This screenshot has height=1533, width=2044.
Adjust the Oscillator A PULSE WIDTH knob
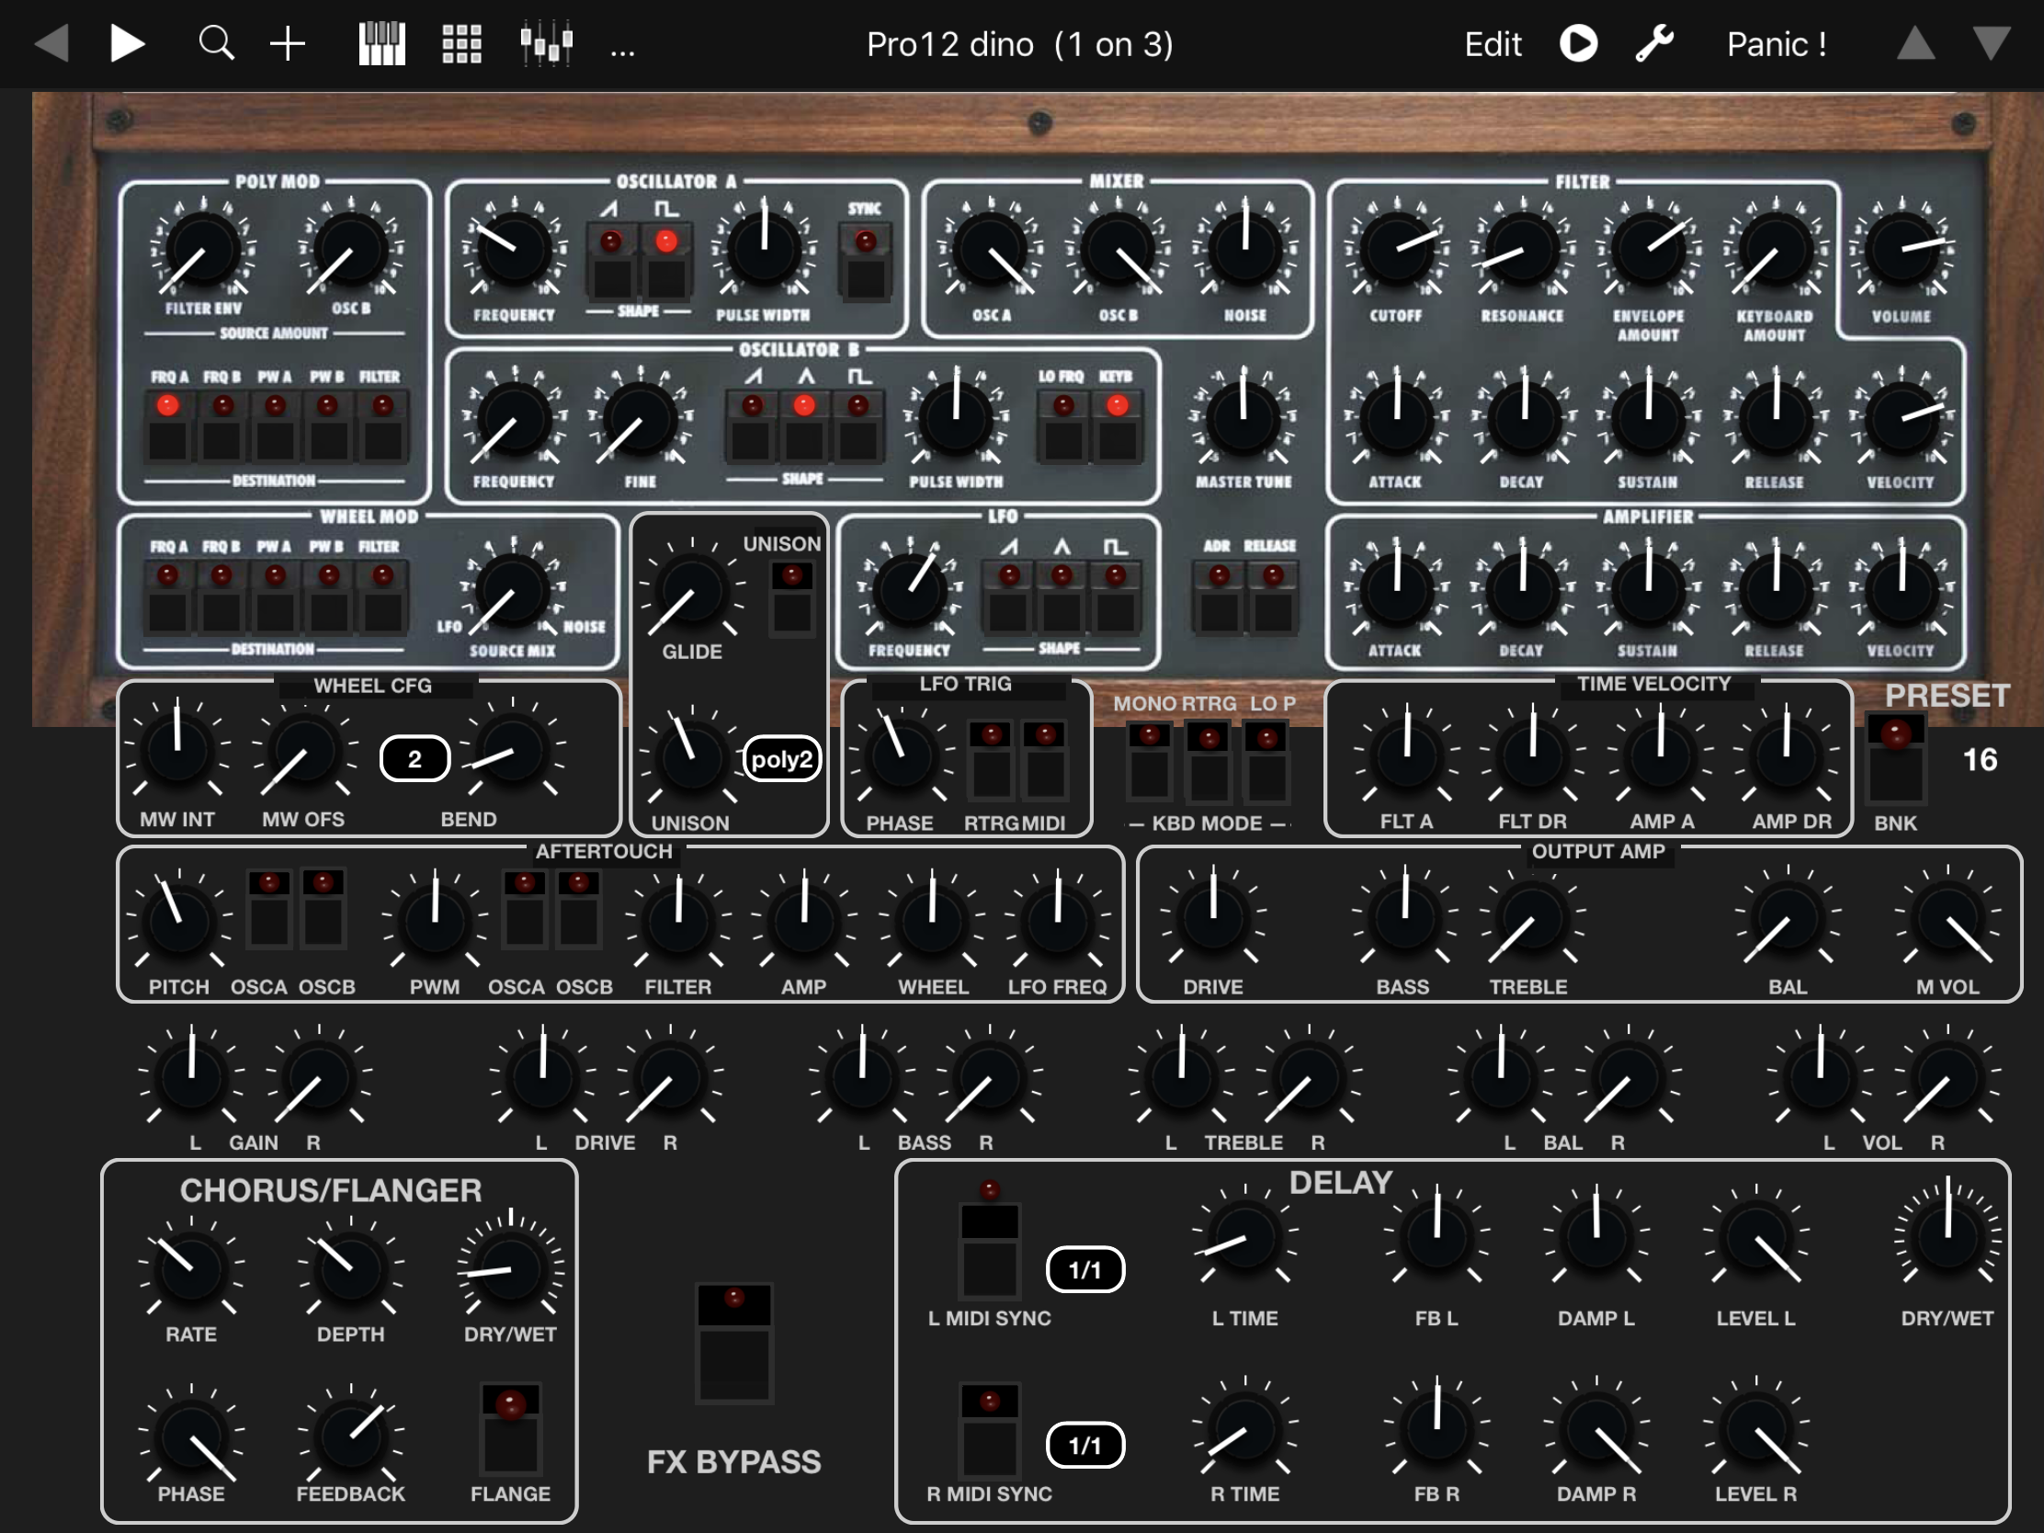(763, 247)
